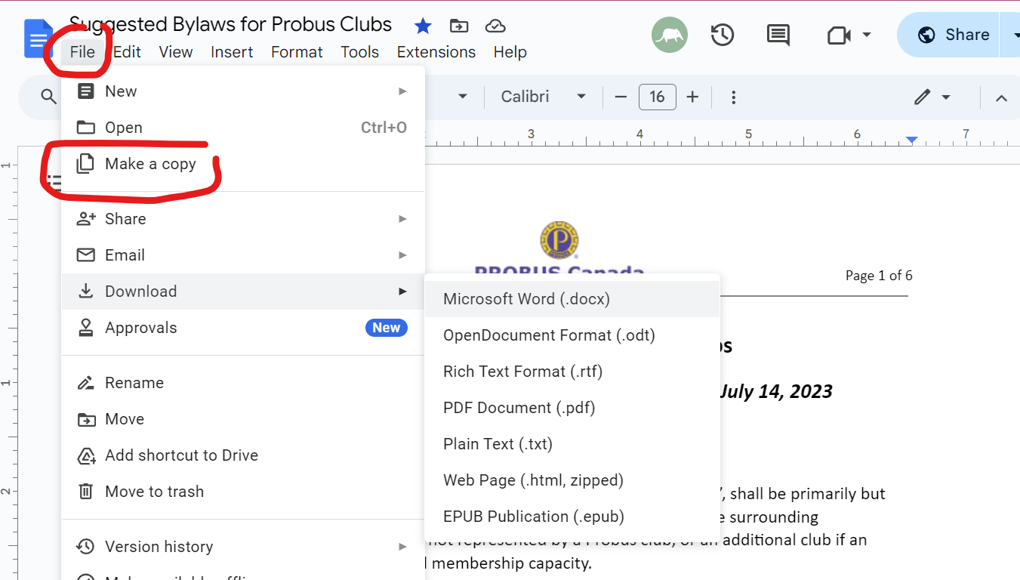Select Move to trash

243,492
